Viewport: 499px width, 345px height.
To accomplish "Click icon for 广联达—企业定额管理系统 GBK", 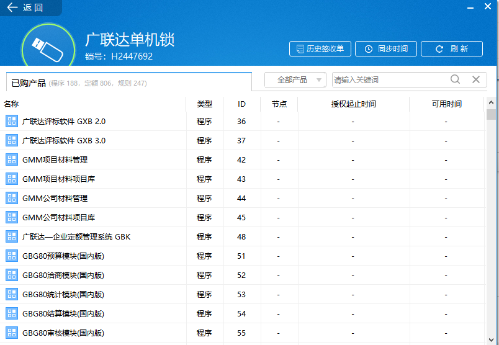I will [12, 237].
